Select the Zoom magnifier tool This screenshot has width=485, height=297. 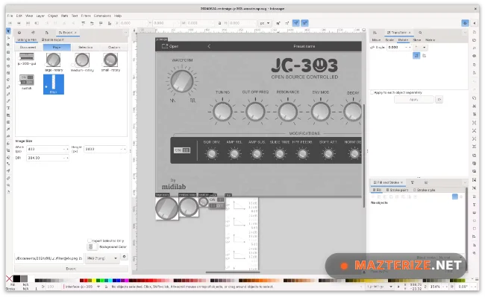(x=8, y=185)
